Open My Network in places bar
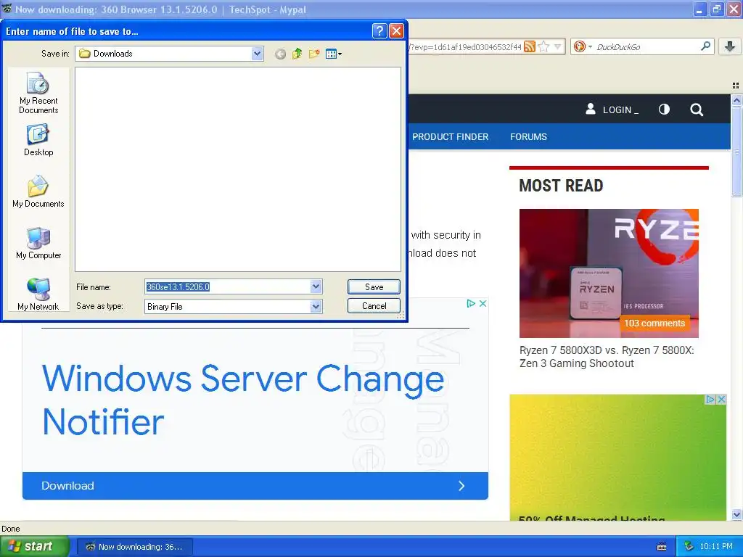This screenshot has height=557, width=743. click(38, 294)
